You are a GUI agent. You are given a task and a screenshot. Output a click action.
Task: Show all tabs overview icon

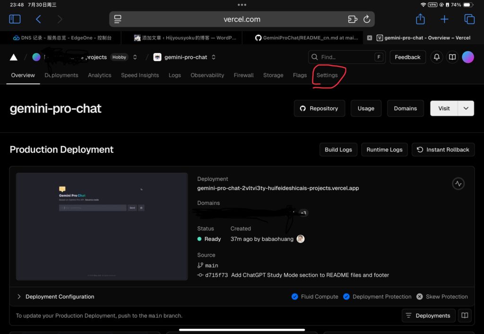click(469, 19)
